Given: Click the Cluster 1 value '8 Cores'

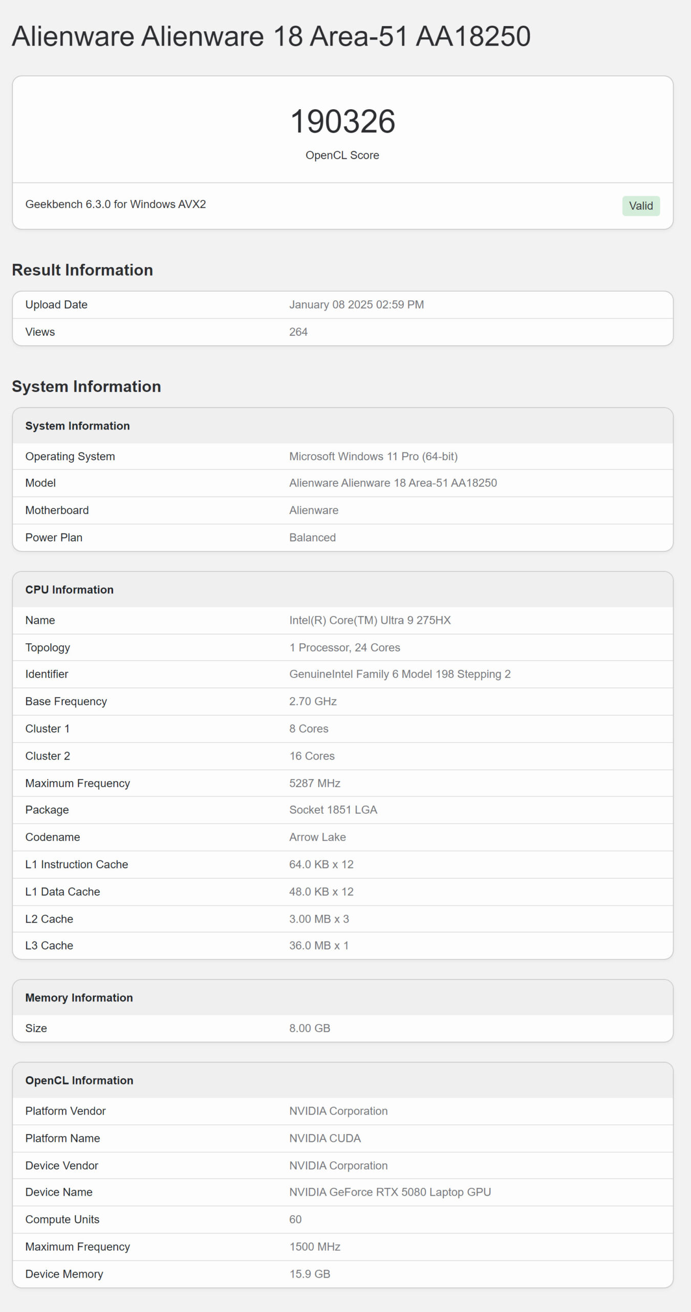Looking at the screenshot, I should point(309,728).
